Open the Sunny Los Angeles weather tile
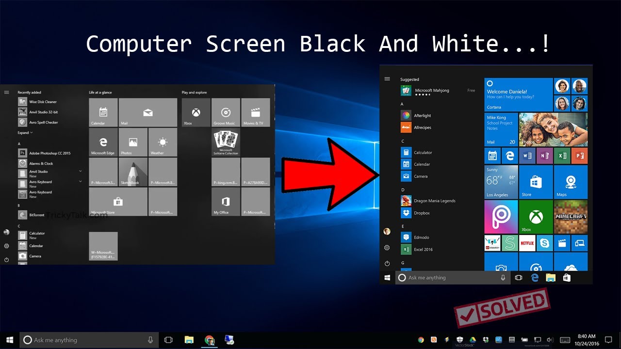621x349 pixels. [501, 182]
